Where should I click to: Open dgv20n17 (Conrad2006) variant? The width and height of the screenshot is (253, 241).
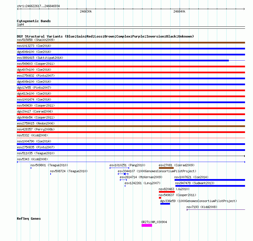(35, 111)
